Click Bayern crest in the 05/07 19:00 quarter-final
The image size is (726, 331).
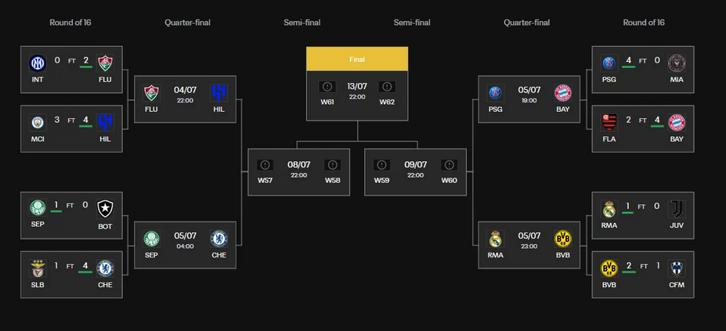point(563,92)
